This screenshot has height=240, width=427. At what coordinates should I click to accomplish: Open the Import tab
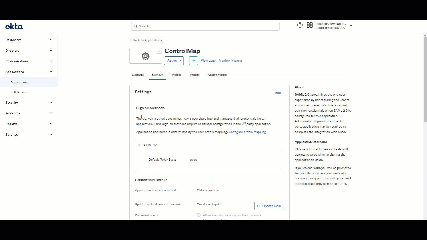[194, 75]
